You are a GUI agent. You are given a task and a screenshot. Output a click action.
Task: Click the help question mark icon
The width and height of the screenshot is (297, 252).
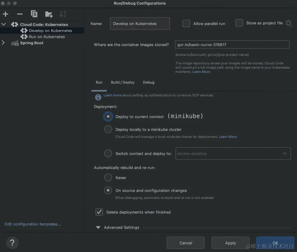coord(12,243)
